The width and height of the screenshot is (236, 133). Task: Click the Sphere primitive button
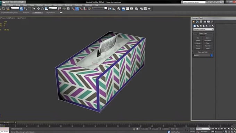coord(198,41)
